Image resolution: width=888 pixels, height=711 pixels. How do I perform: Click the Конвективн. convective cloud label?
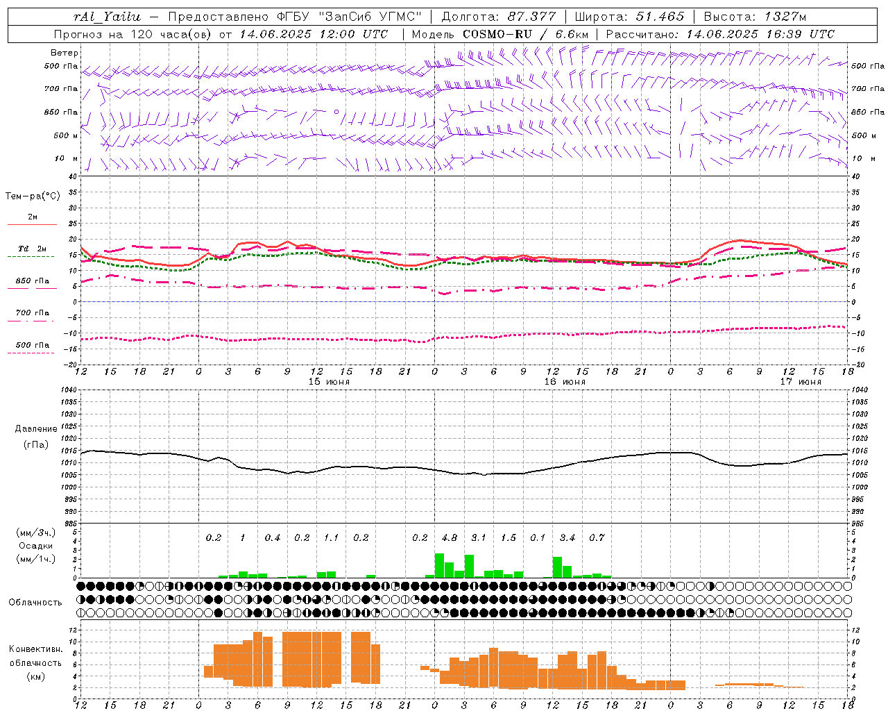click(x=36, y=649)
